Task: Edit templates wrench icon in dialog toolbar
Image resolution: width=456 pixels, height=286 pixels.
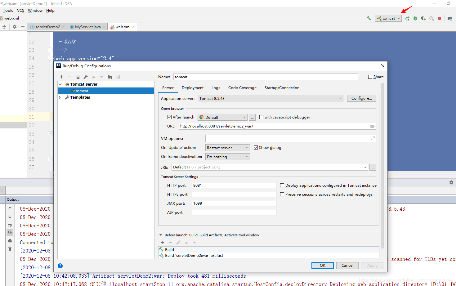Action: 86,77
